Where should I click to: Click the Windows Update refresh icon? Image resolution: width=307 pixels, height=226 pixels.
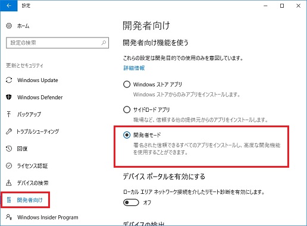tap(9, 80)
